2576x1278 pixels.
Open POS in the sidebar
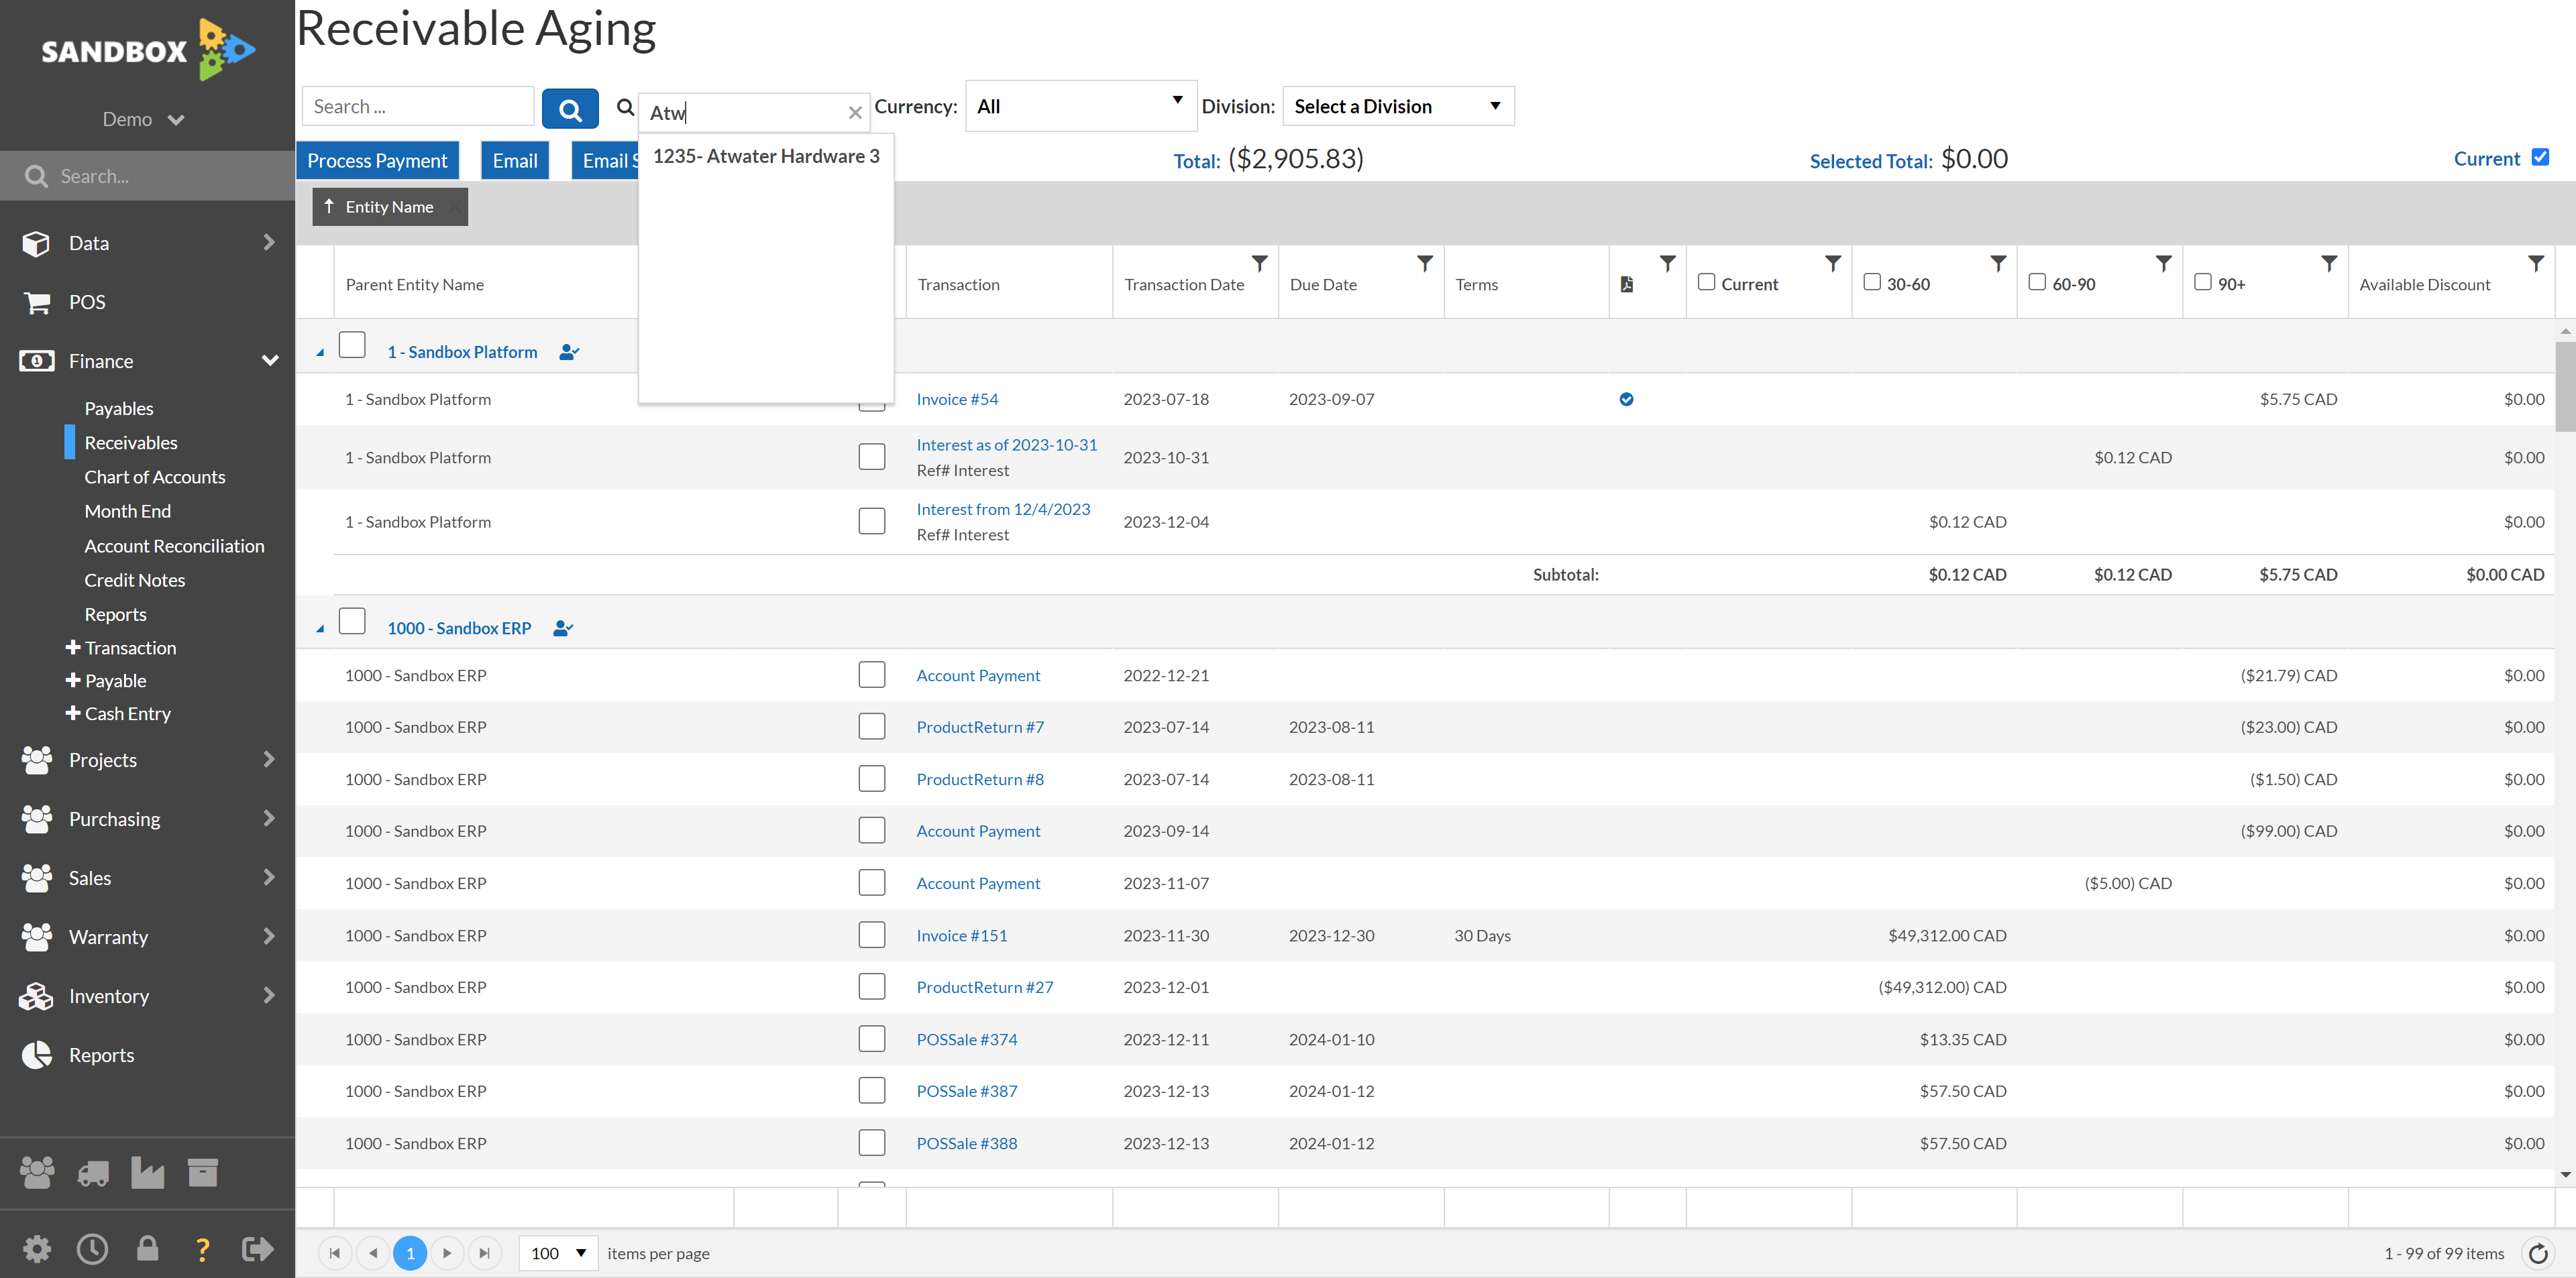point(87,302)
